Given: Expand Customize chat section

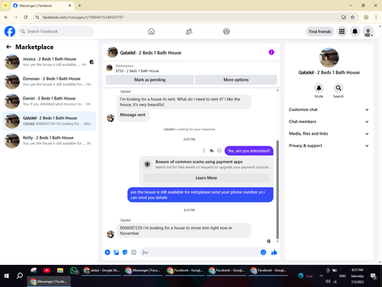Looking at the screenshot, I should tap(329, 109).
